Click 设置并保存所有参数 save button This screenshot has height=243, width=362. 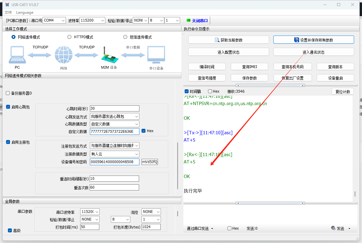click(313, 40)
